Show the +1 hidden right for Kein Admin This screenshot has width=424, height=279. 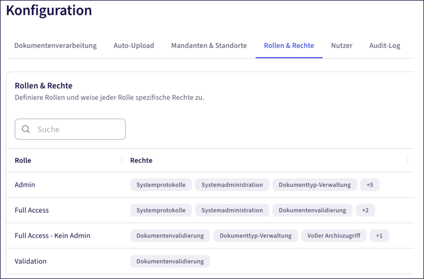click(379, 236)
